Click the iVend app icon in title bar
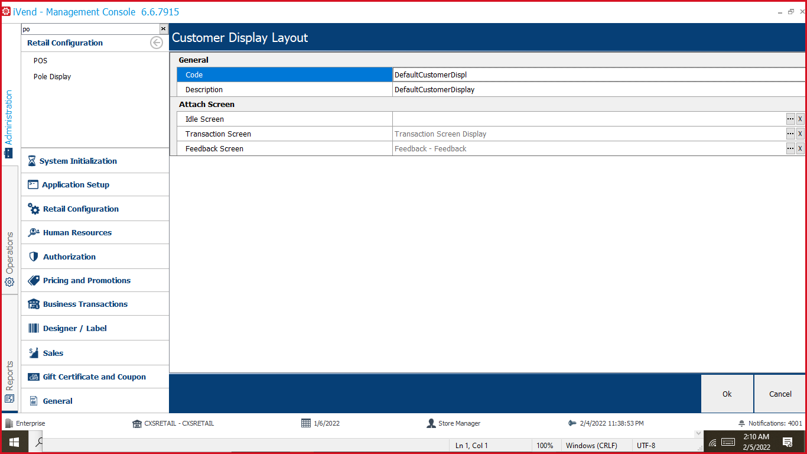This screenshot has width=807, height=454. pyautogui.click(x=6, y=11)
